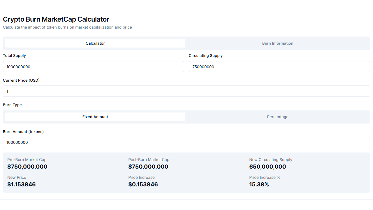This screenshot has height=210, width=373.
Task: Select the Current Price (USD) field
Action: [x=186, y=91]
